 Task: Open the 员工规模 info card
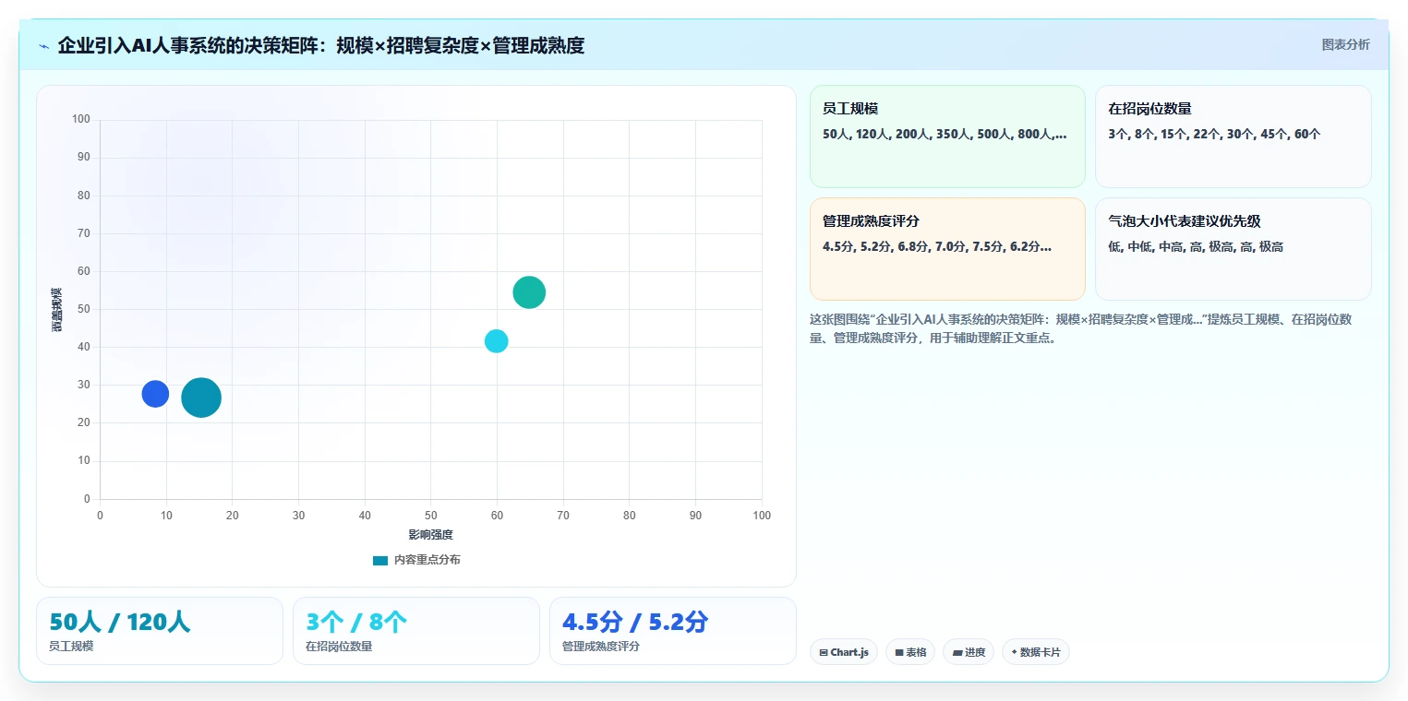947,137
